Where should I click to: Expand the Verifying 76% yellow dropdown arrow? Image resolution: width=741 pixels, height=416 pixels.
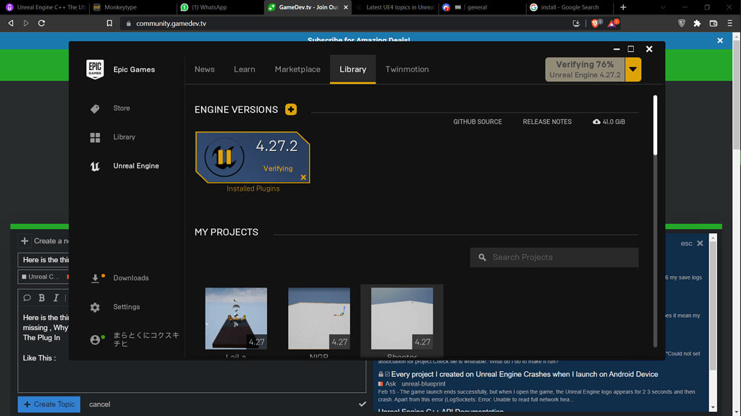[631, 69]
